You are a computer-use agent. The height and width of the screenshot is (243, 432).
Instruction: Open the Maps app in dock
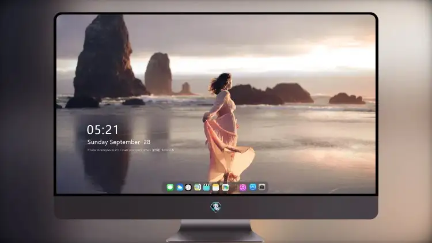[x=225, y=187]
